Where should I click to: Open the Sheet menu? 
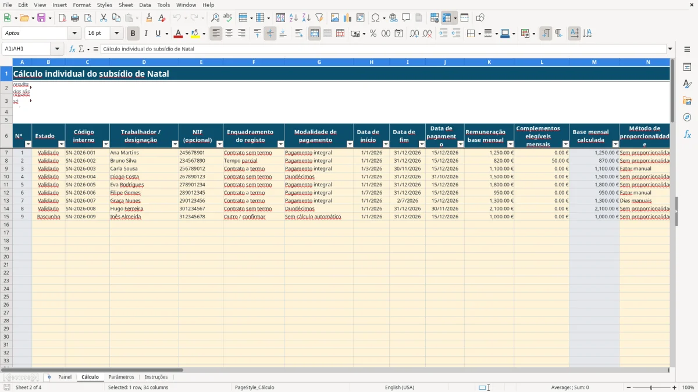pyautogui.click(x=126, y=5)
